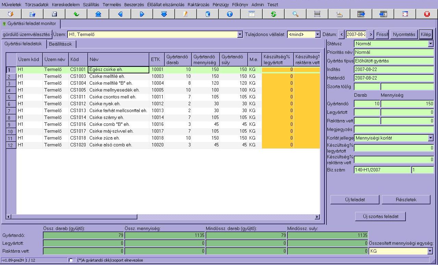Click the floppy disk save icon
The height and width of the screenshot is (265, 438).
click(x=54, y=14)
